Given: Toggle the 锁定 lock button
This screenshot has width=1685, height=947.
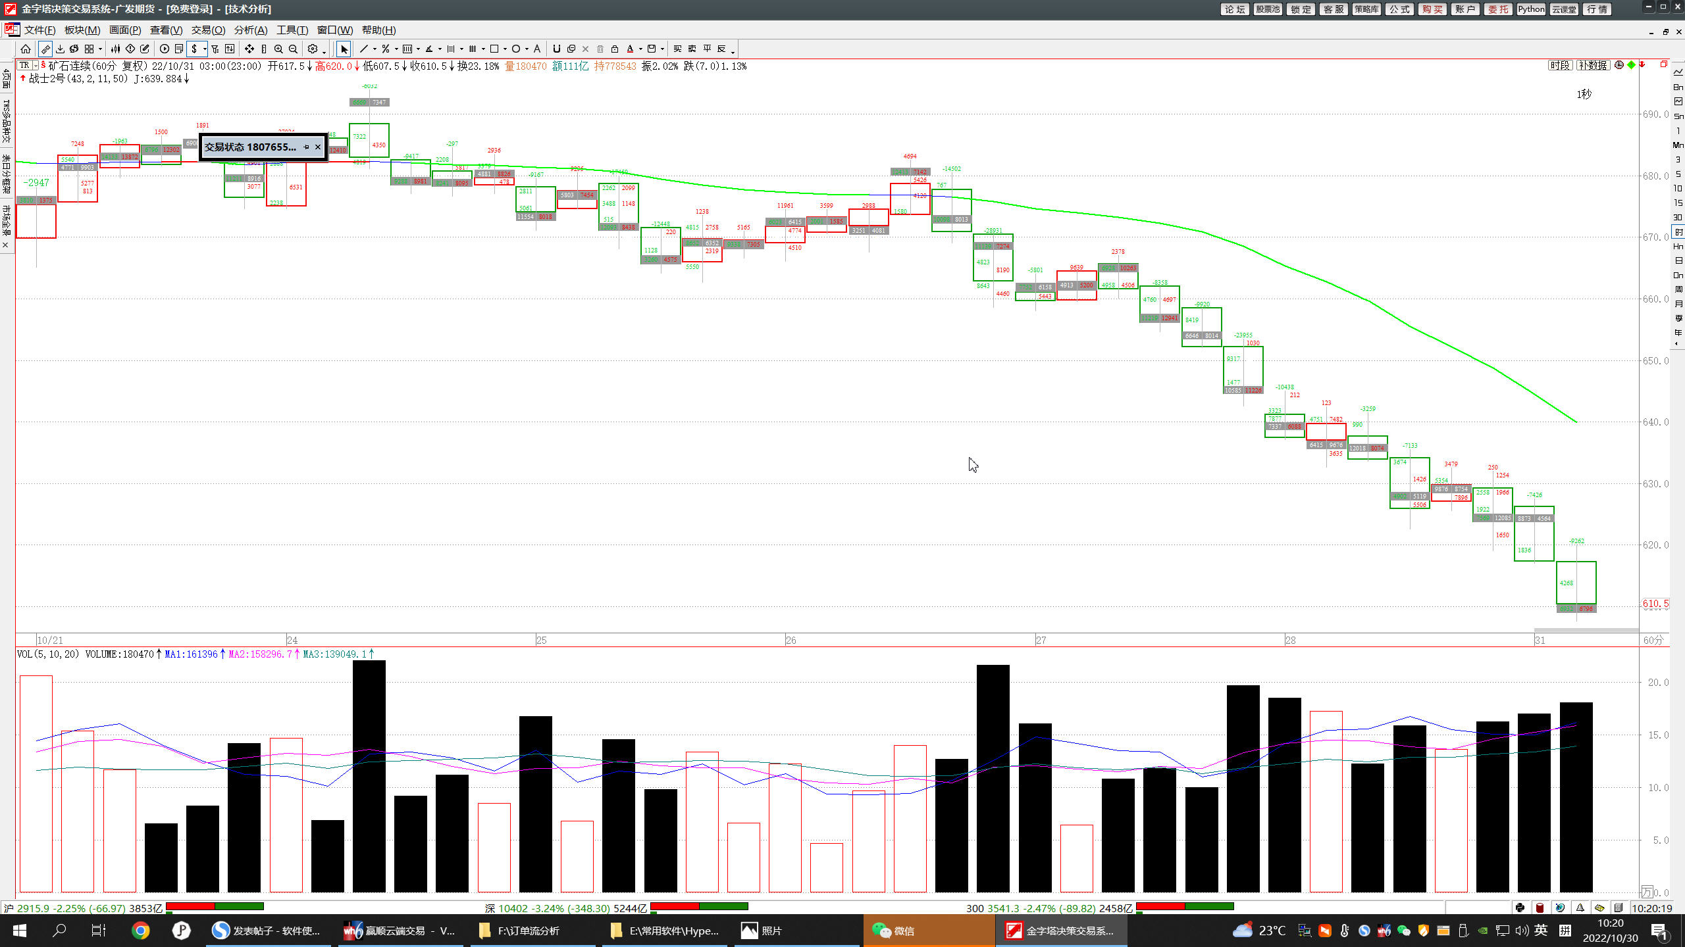Looking at the screenshot, I should tap(1301, 9).
